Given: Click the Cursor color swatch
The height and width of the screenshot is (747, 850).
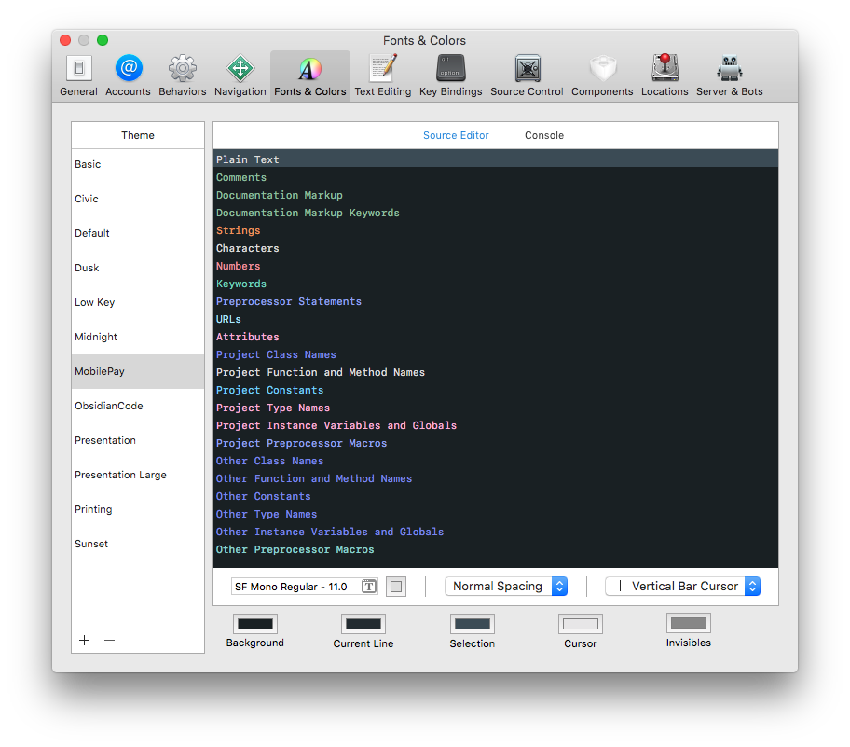Looking at the screenshot, I should pyautogui.click(x=580, y=624).
